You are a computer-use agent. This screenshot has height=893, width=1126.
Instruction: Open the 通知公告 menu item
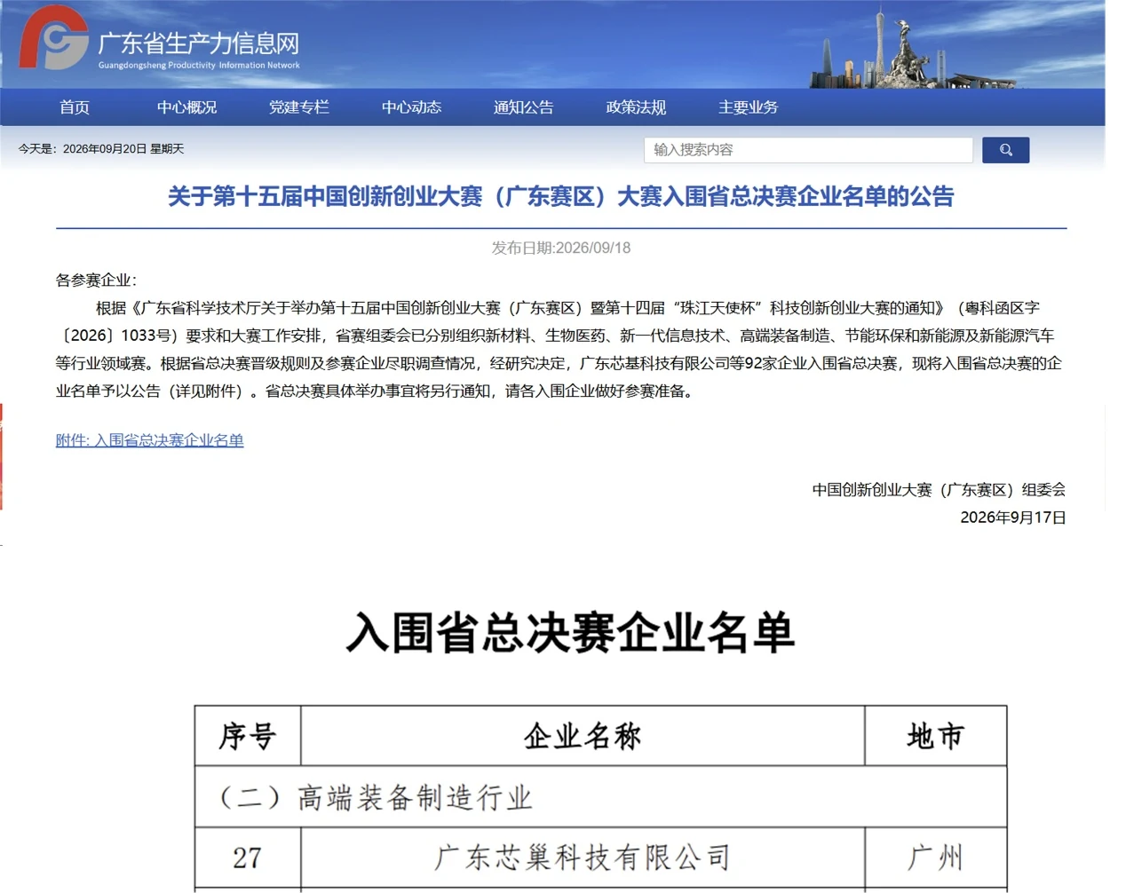pyautogui.click(x=524, y=107)
